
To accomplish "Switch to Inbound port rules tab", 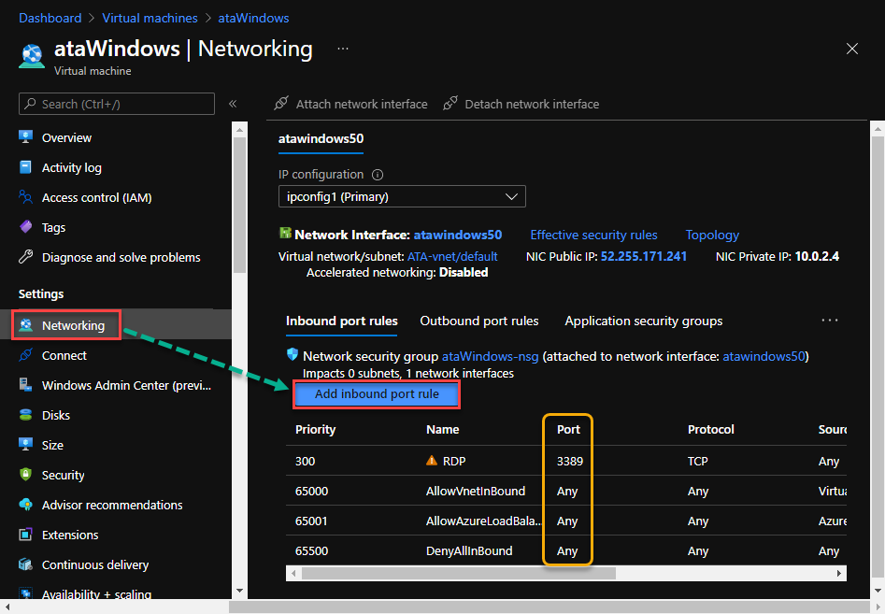I will (x=341, y=321).
